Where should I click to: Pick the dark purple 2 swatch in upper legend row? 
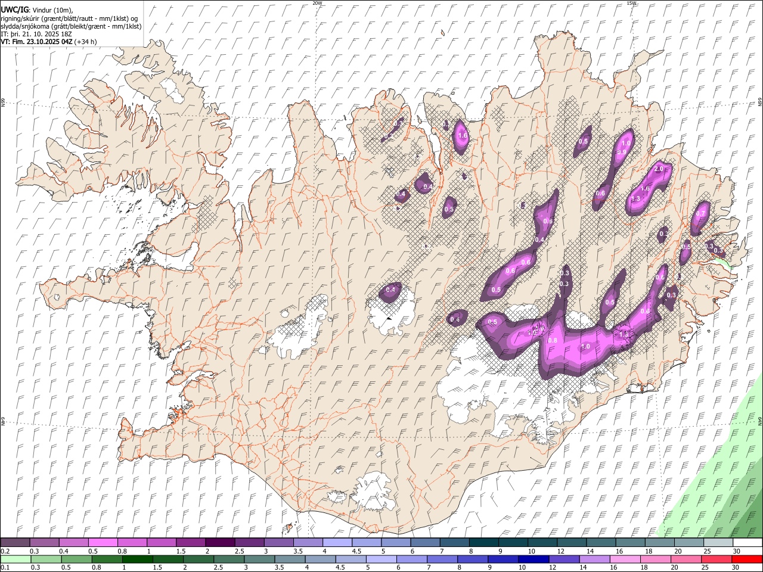coord(219,543)
